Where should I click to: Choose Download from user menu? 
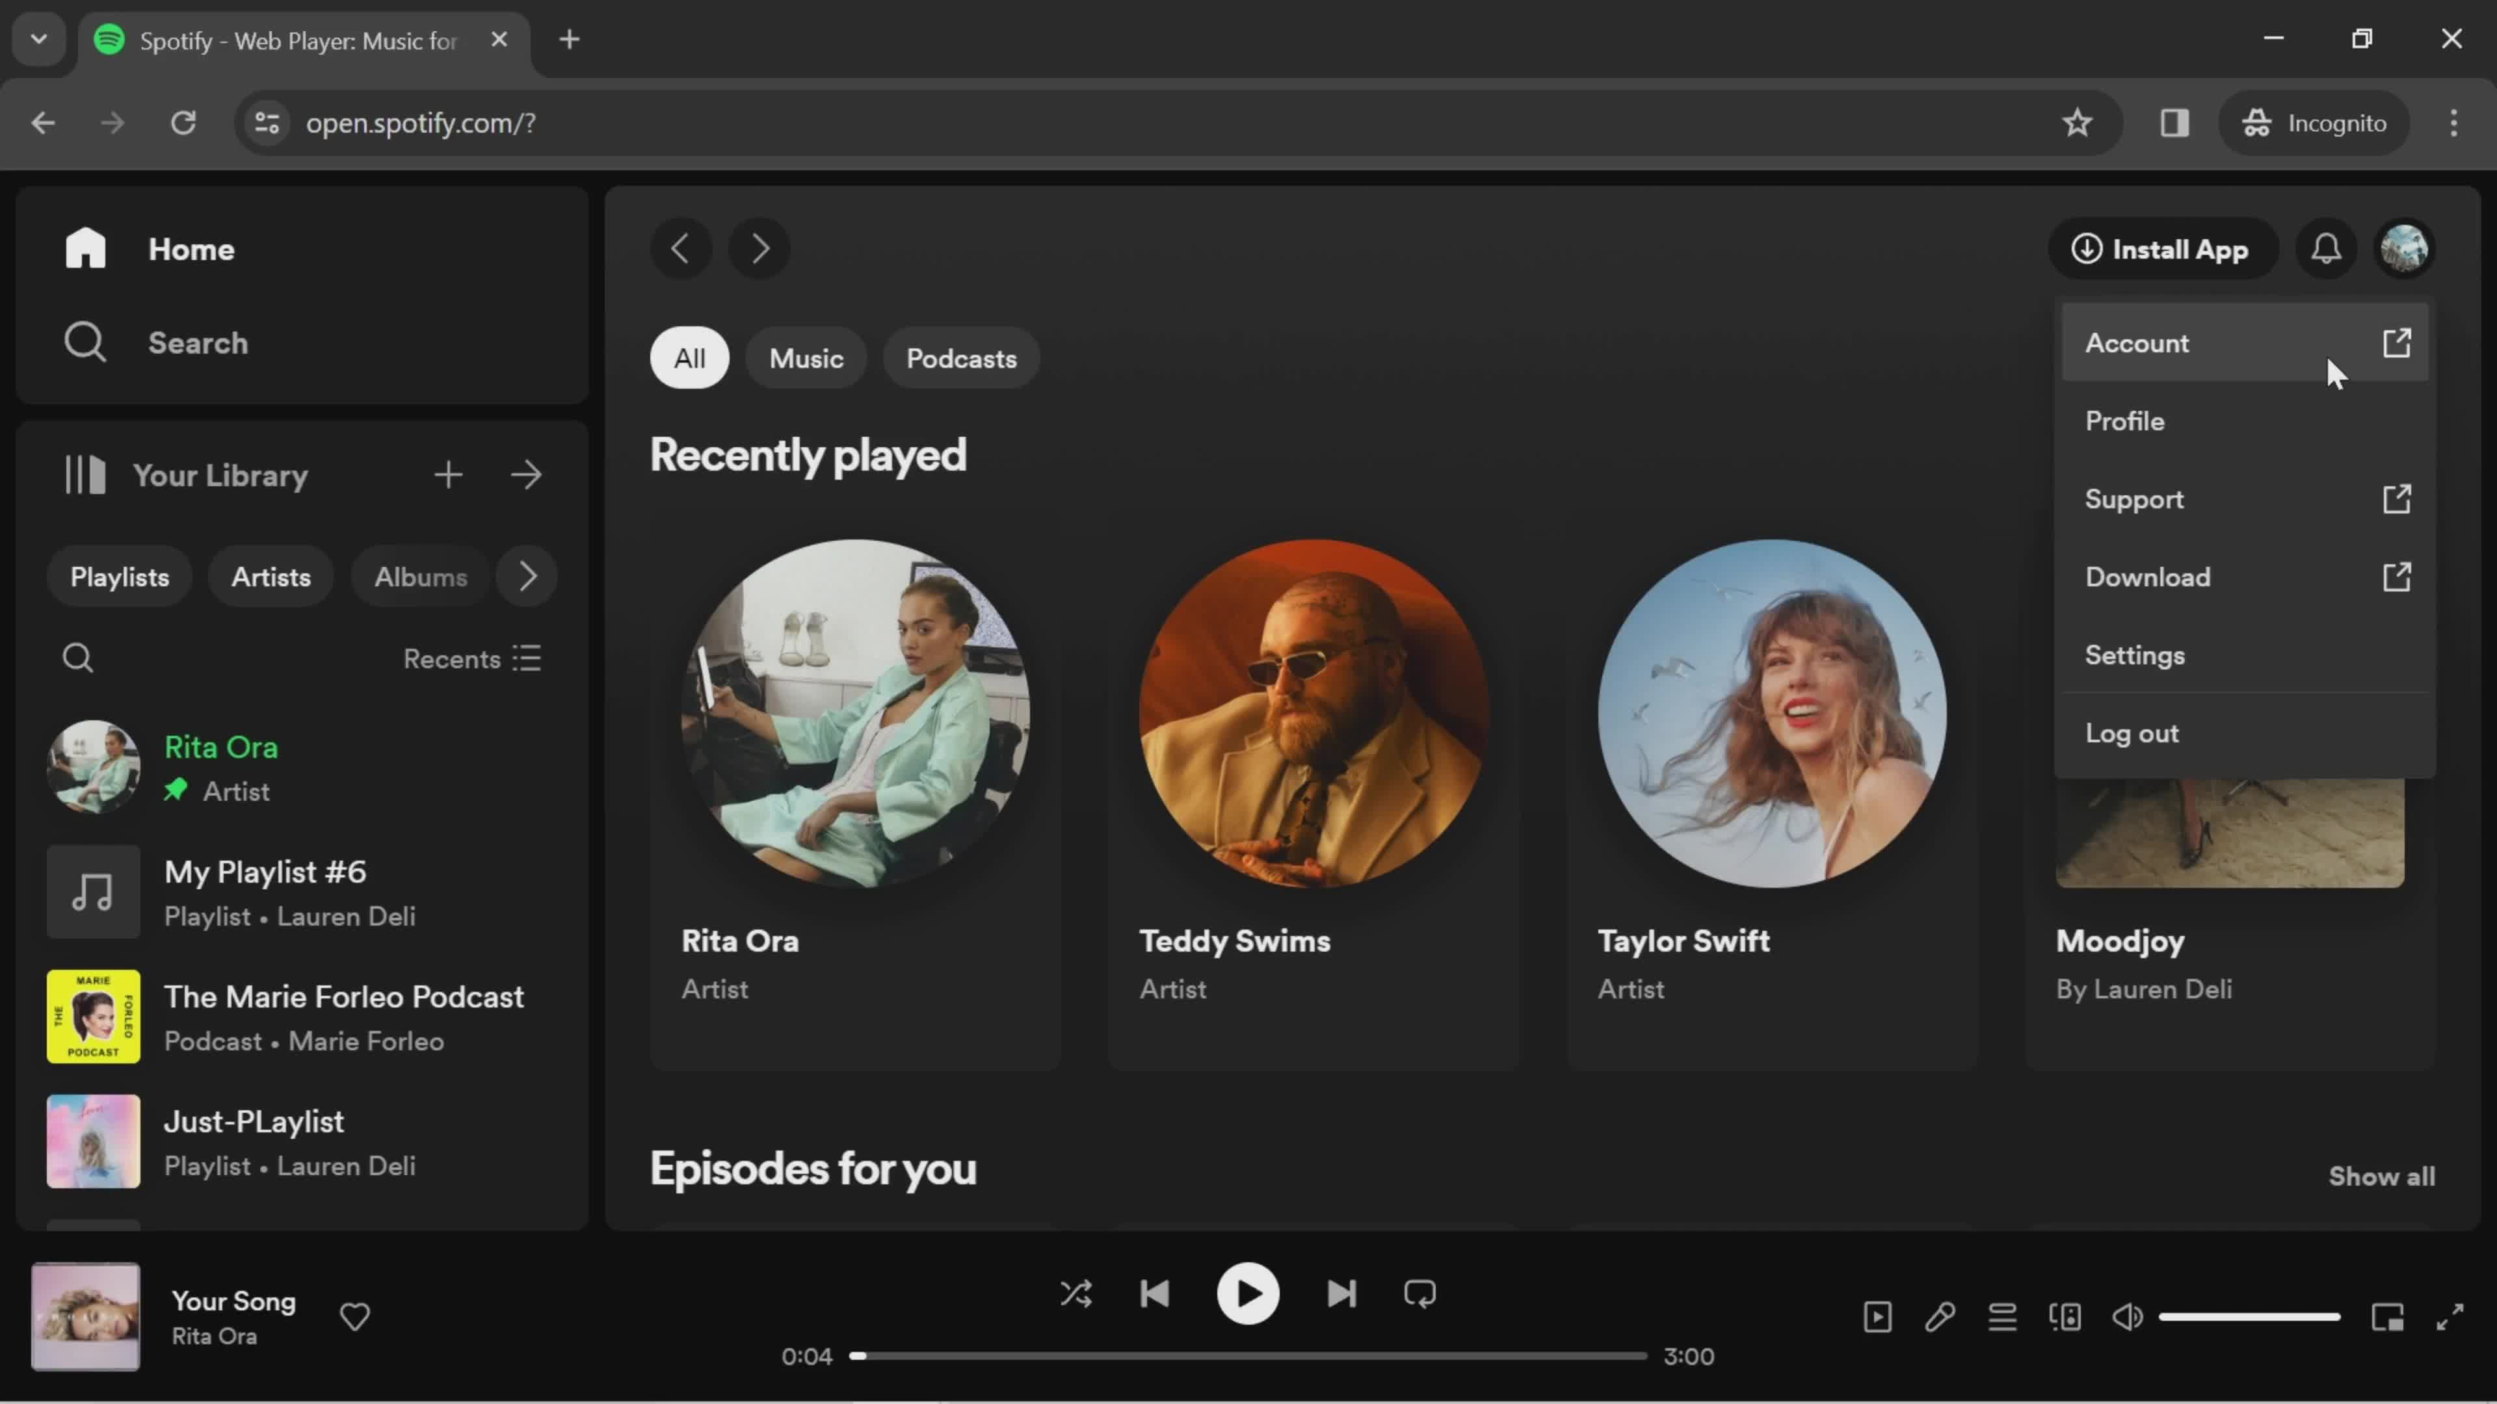click(2245, 577)
